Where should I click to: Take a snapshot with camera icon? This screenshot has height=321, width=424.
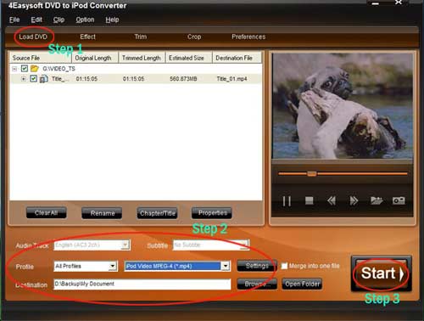pyautogui.click(x=399, y=200)
